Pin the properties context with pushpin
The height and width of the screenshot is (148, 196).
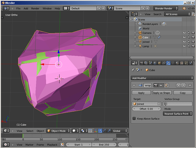pos(133,70)
